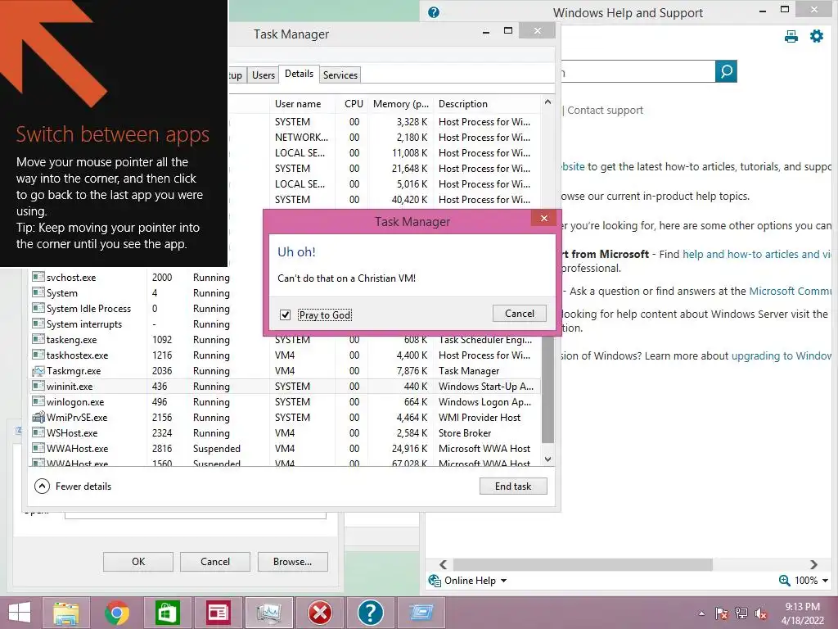Open the Microsoft Community link

point(791,291)
